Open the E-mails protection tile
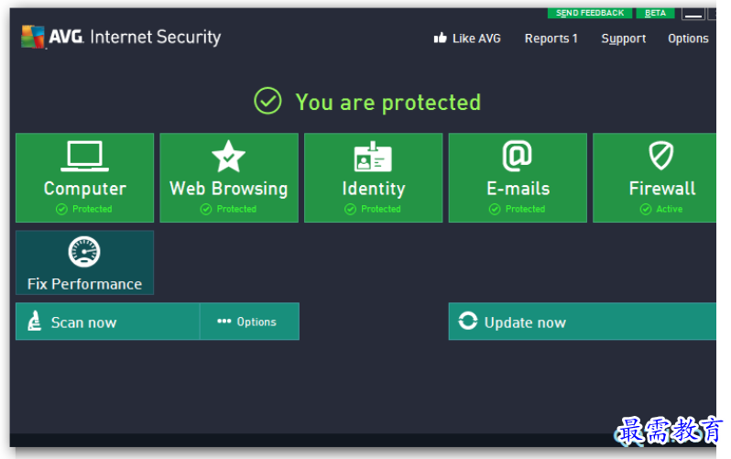This screenshot has width=731, height=459. tap(518, 178)
